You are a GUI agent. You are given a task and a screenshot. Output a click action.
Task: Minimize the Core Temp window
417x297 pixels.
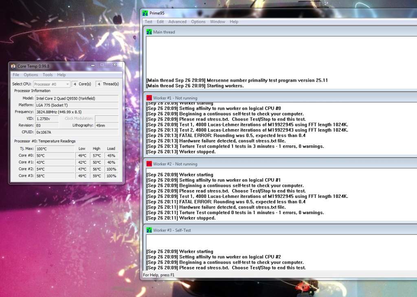(93, 65)
